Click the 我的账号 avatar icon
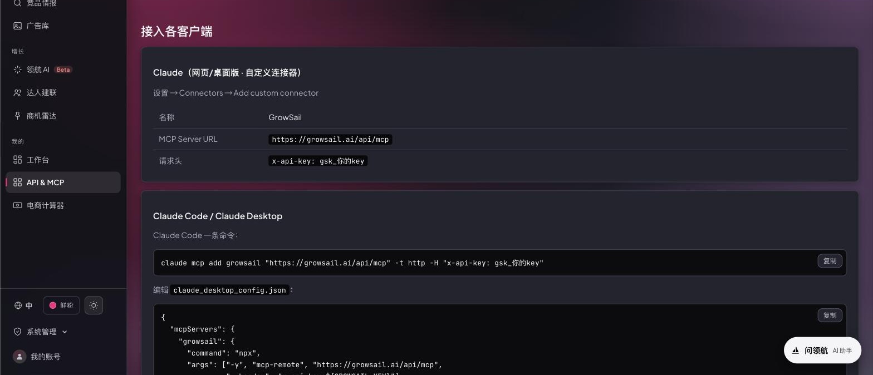The width and height of the screenshot is (873, 375). [x=19, y=357]
